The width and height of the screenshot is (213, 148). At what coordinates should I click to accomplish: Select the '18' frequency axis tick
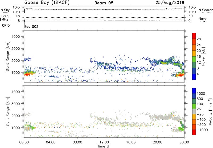pos(18,16)
